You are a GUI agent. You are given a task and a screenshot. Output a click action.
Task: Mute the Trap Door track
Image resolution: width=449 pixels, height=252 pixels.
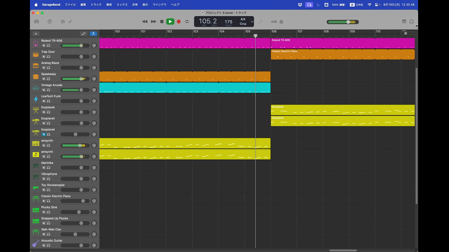coord(43,56)
